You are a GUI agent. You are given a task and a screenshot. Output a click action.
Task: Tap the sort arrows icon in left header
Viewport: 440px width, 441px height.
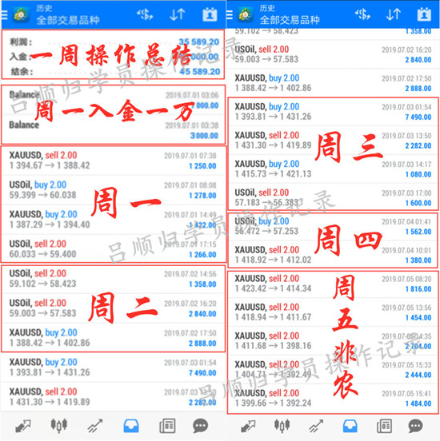[x=178, y=14]
